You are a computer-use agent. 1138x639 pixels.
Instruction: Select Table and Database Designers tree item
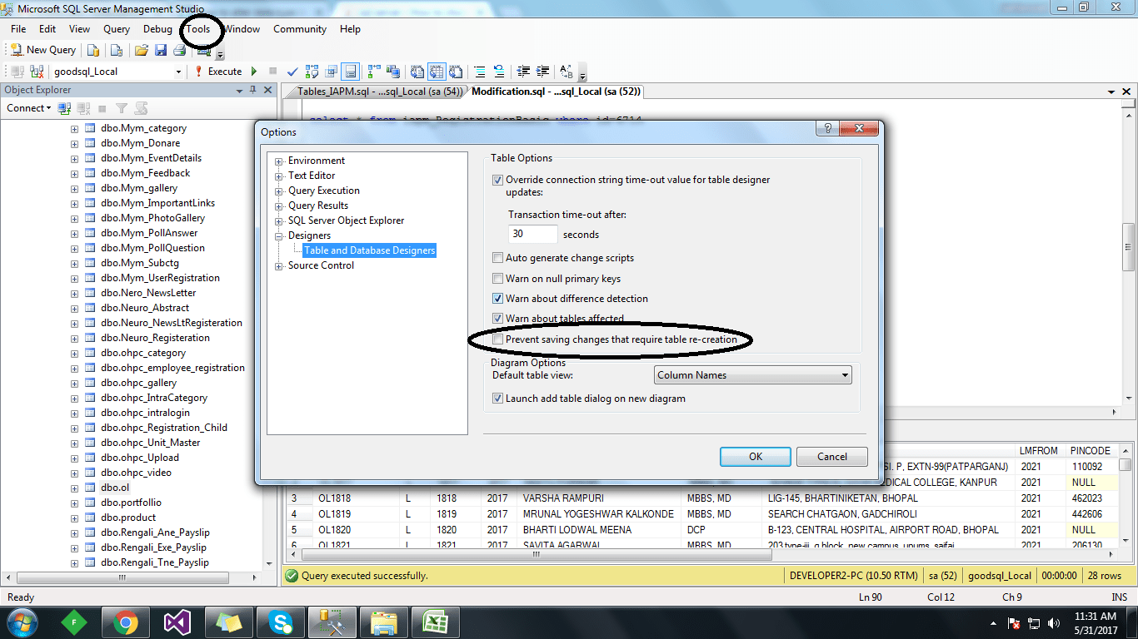369,250
